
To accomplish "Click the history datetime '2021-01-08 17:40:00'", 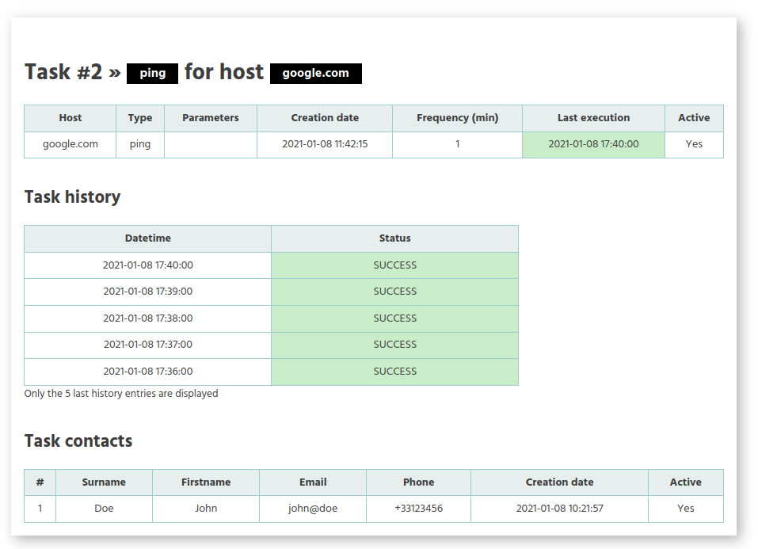I will point(148,265).
